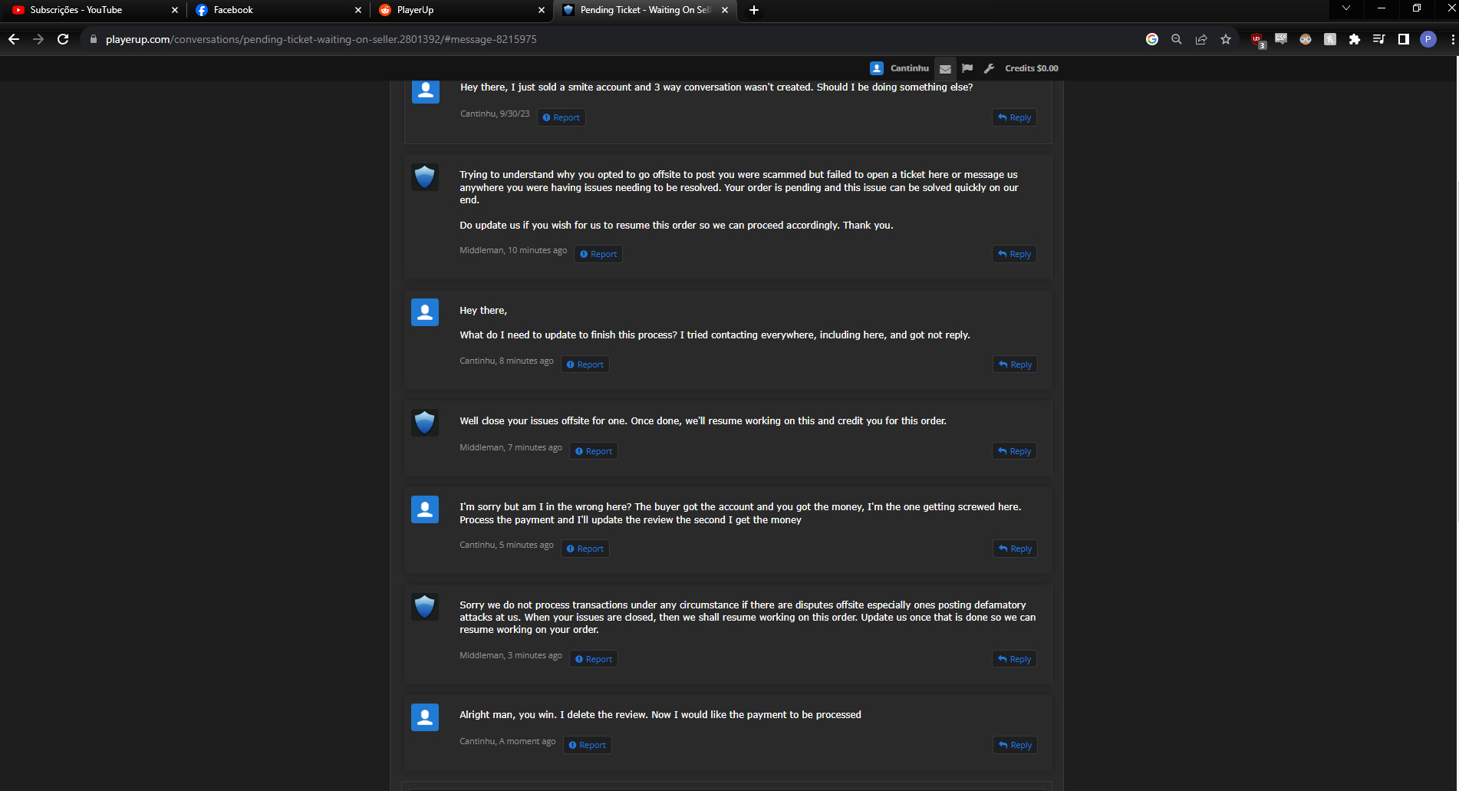
Task: Click the wrench settings icon
Action: pos(990,68)
